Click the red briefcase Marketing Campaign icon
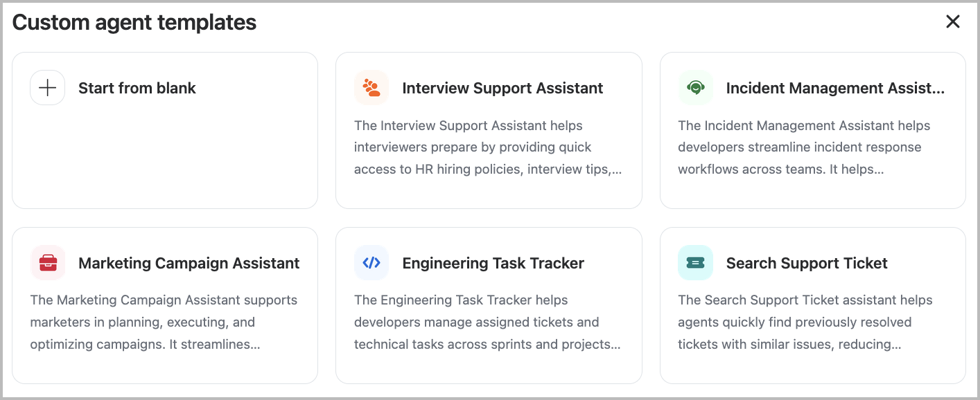The width and height of the screenshot is (980, 400). tap(48, 263)
